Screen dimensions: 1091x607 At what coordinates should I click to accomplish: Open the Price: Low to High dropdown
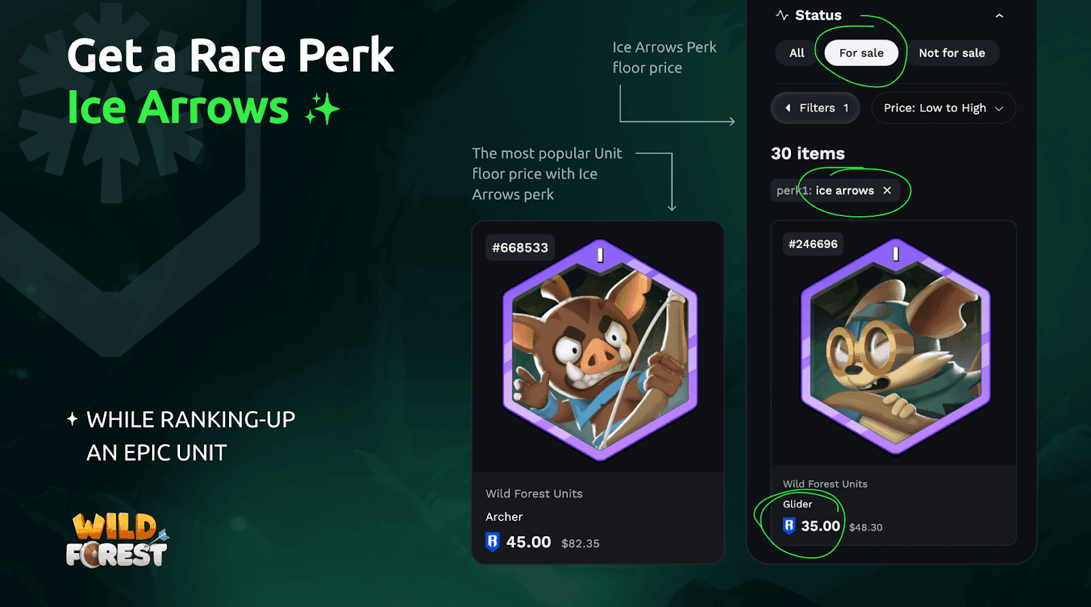click(x=944, y=108)
